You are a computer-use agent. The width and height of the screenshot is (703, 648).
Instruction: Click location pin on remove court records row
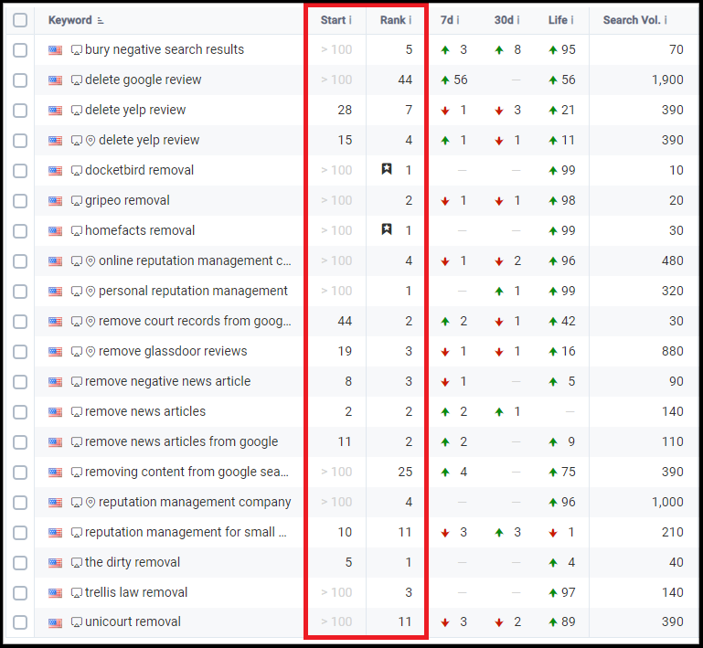coord(91,322)
